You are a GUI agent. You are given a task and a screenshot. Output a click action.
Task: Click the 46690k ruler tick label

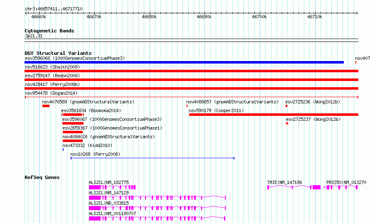[205, 17]
